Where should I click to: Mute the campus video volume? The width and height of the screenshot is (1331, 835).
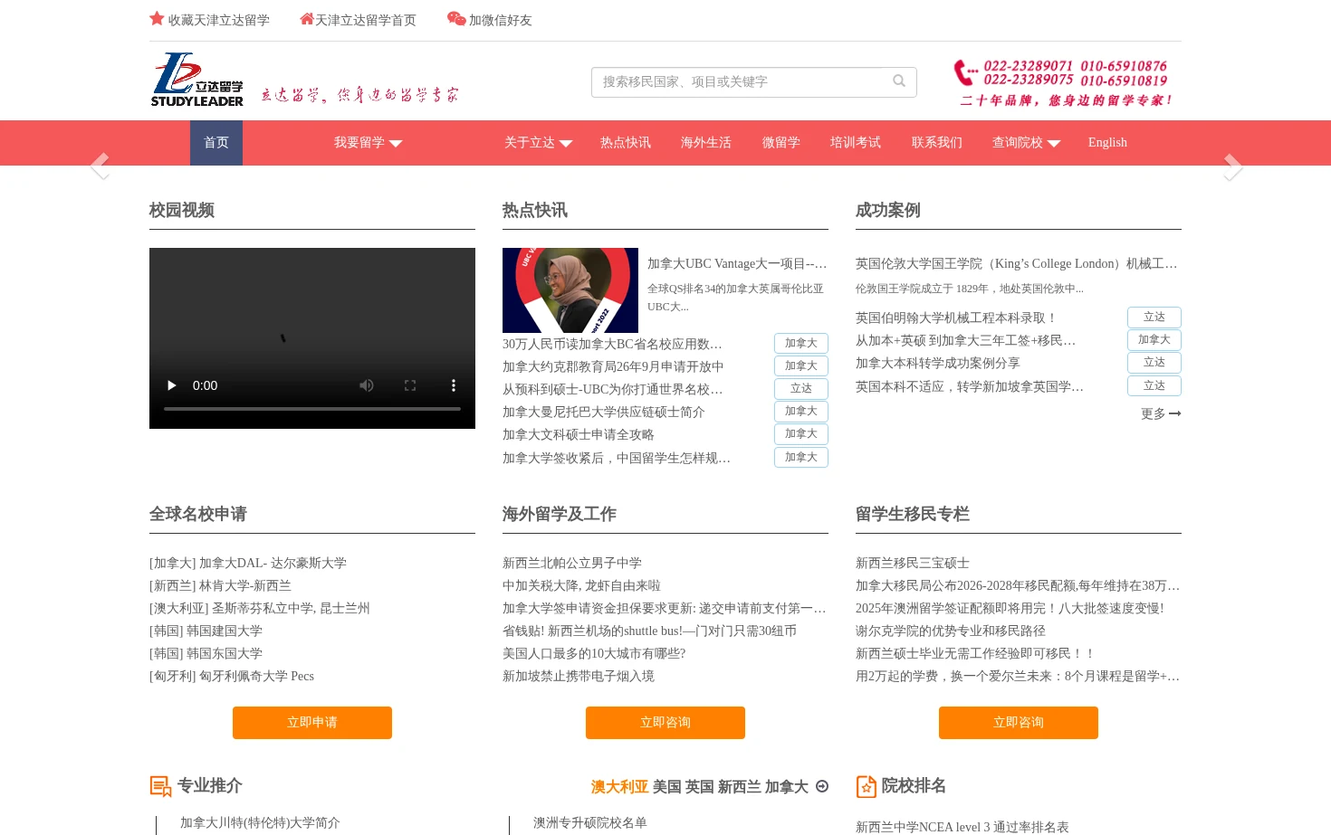pos(367,385)
